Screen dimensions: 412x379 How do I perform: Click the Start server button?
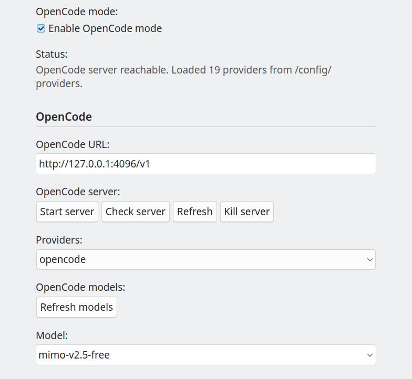click(x=67, y=212)
